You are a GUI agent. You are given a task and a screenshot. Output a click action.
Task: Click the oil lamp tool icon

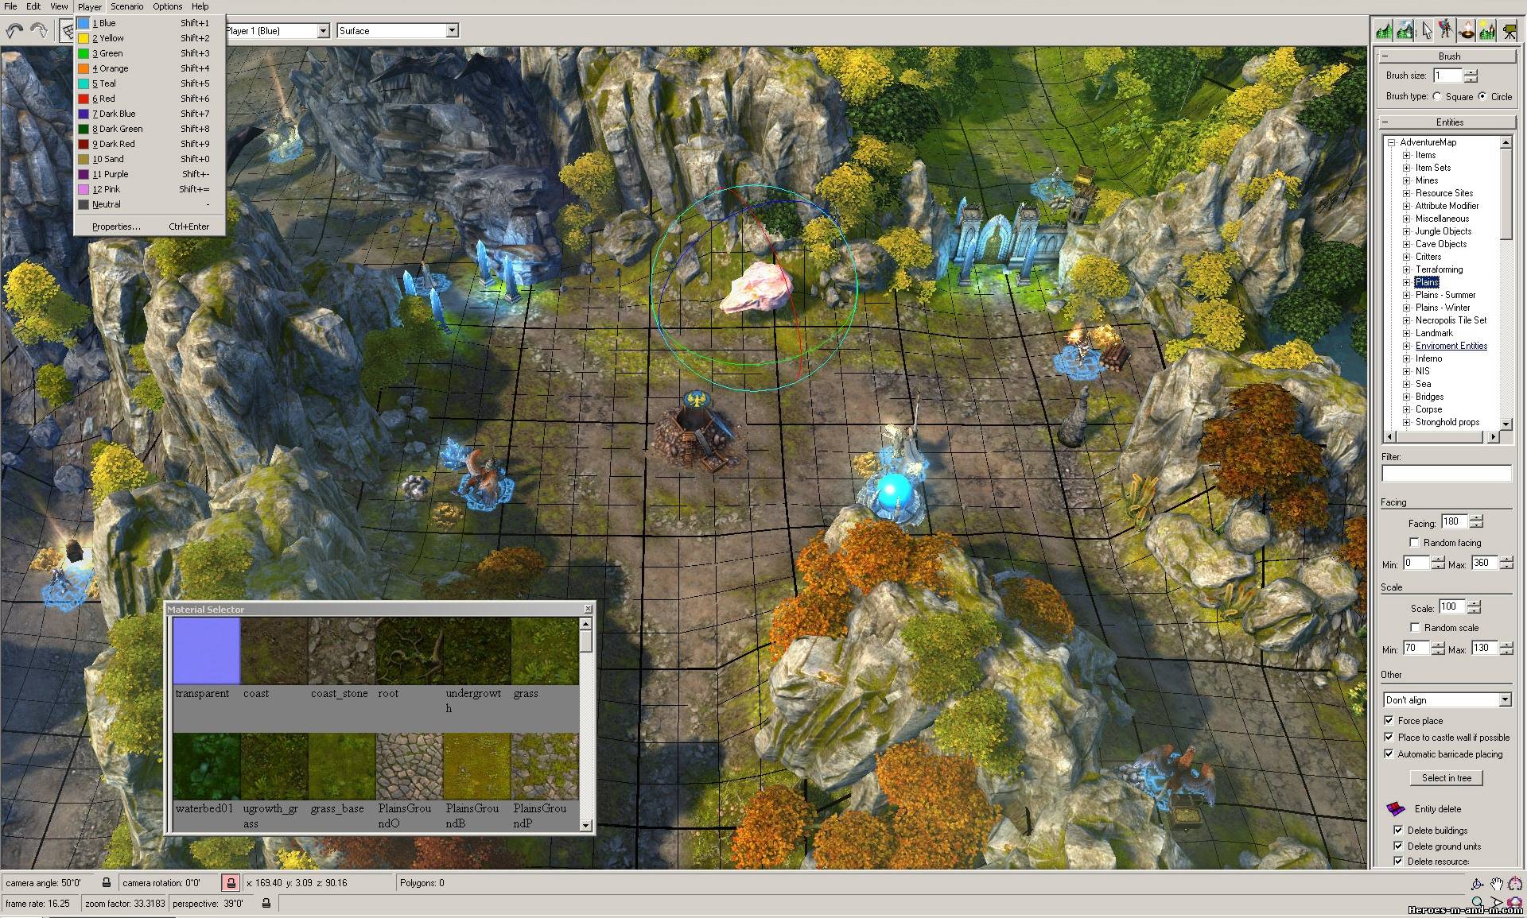[1467, 31]
